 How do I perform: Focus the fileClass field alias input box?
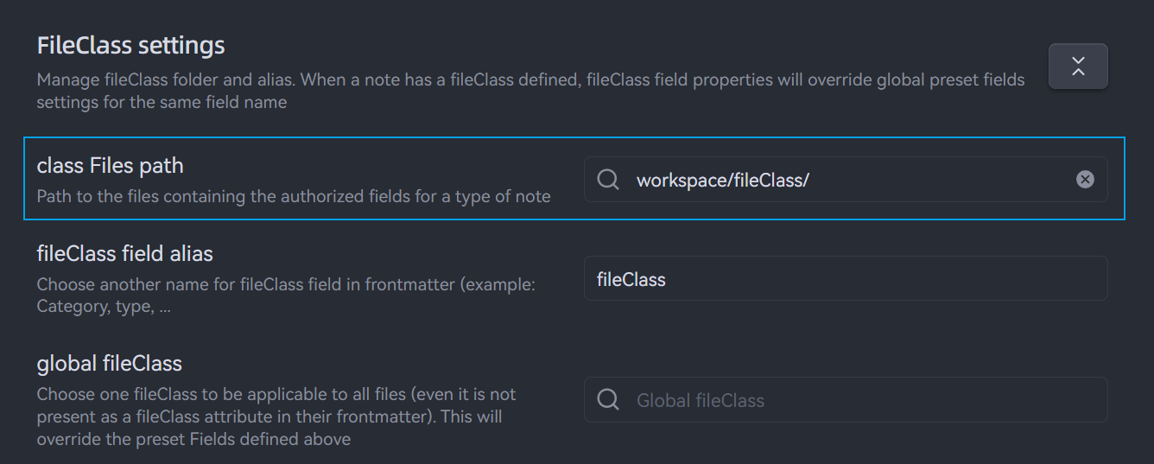pos(845,279)
